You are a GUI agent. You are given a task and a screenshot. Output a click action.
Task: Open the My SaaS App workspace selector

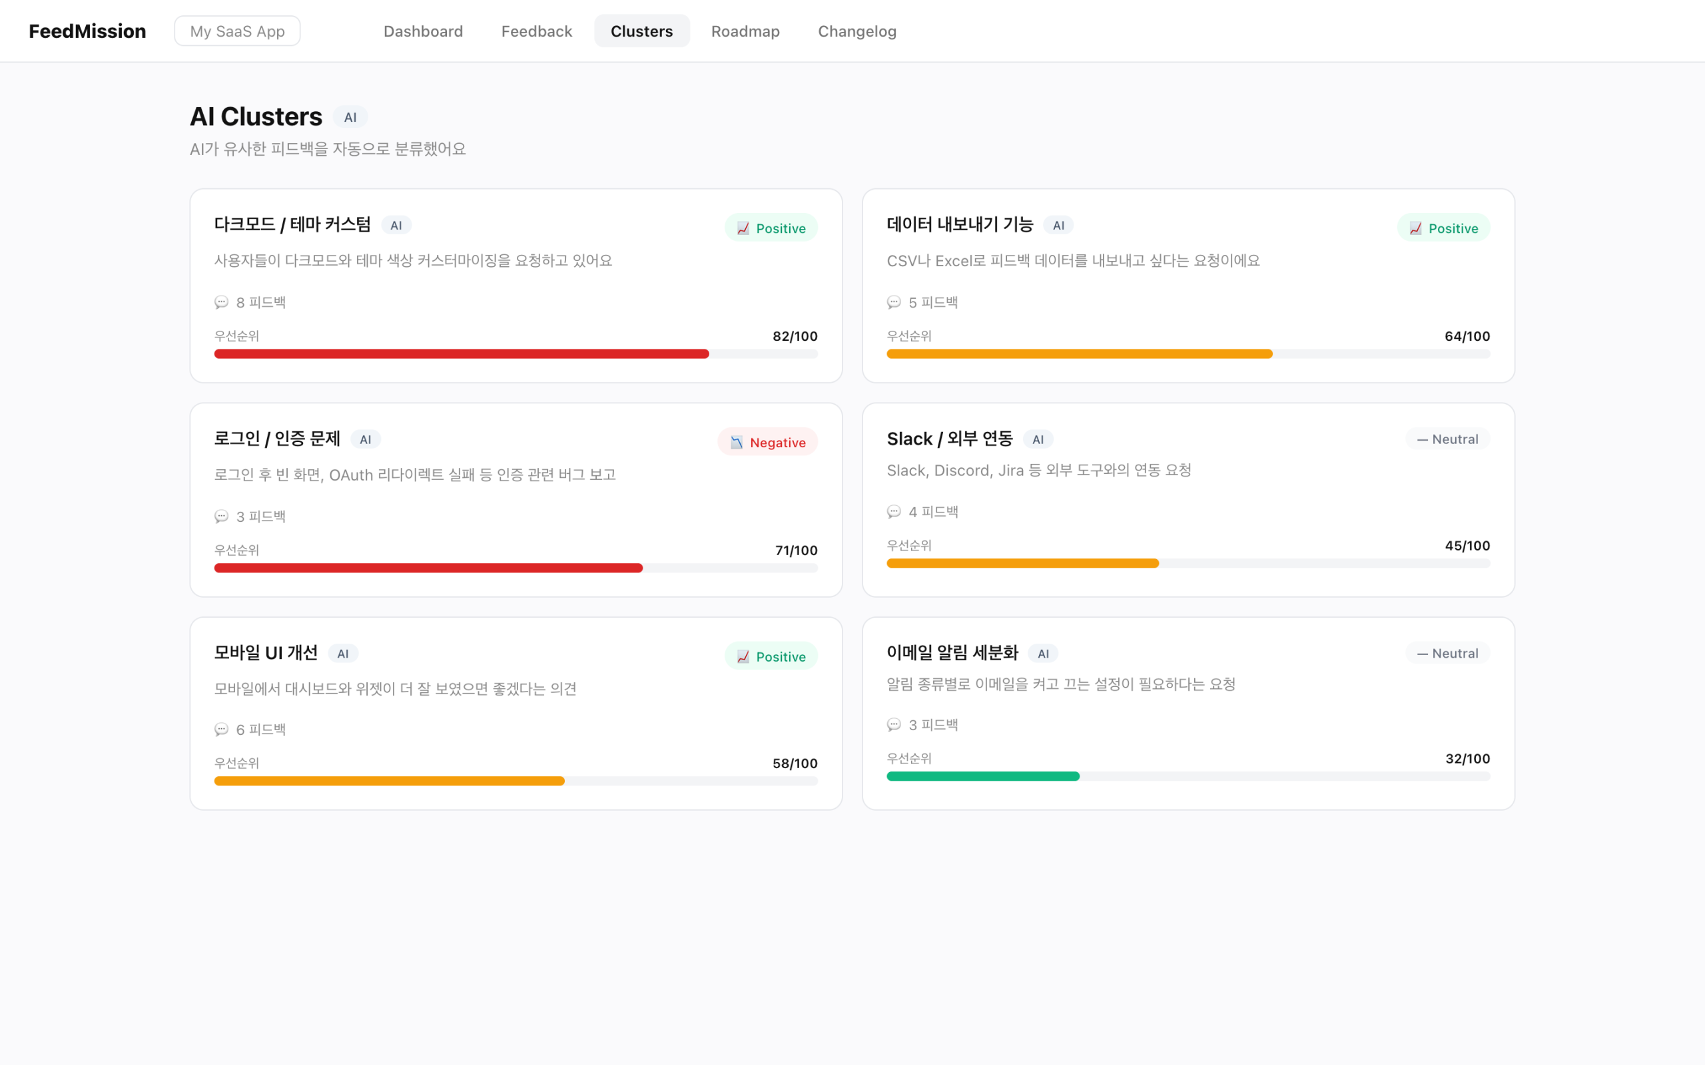click(x=236, y=31)
